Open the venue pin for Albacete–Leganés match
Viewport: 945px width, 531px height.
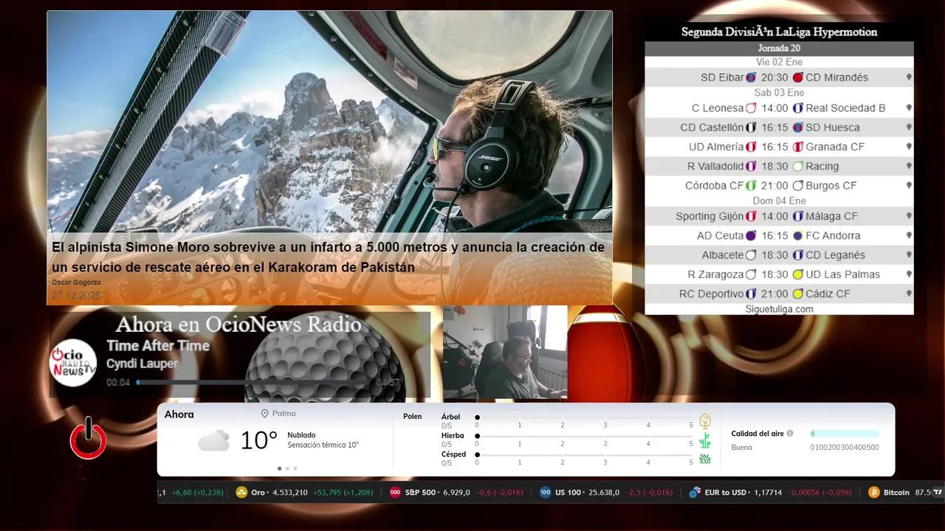point(909,254)
